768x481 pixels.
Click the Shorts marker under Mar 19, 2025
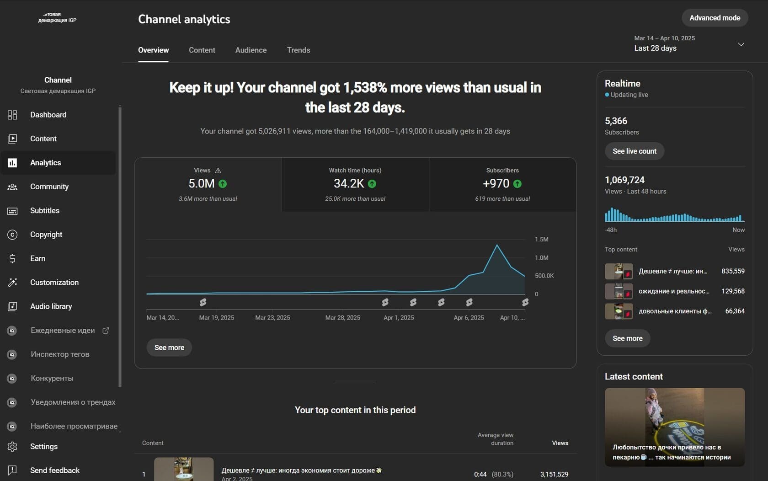tap(203, 302)
